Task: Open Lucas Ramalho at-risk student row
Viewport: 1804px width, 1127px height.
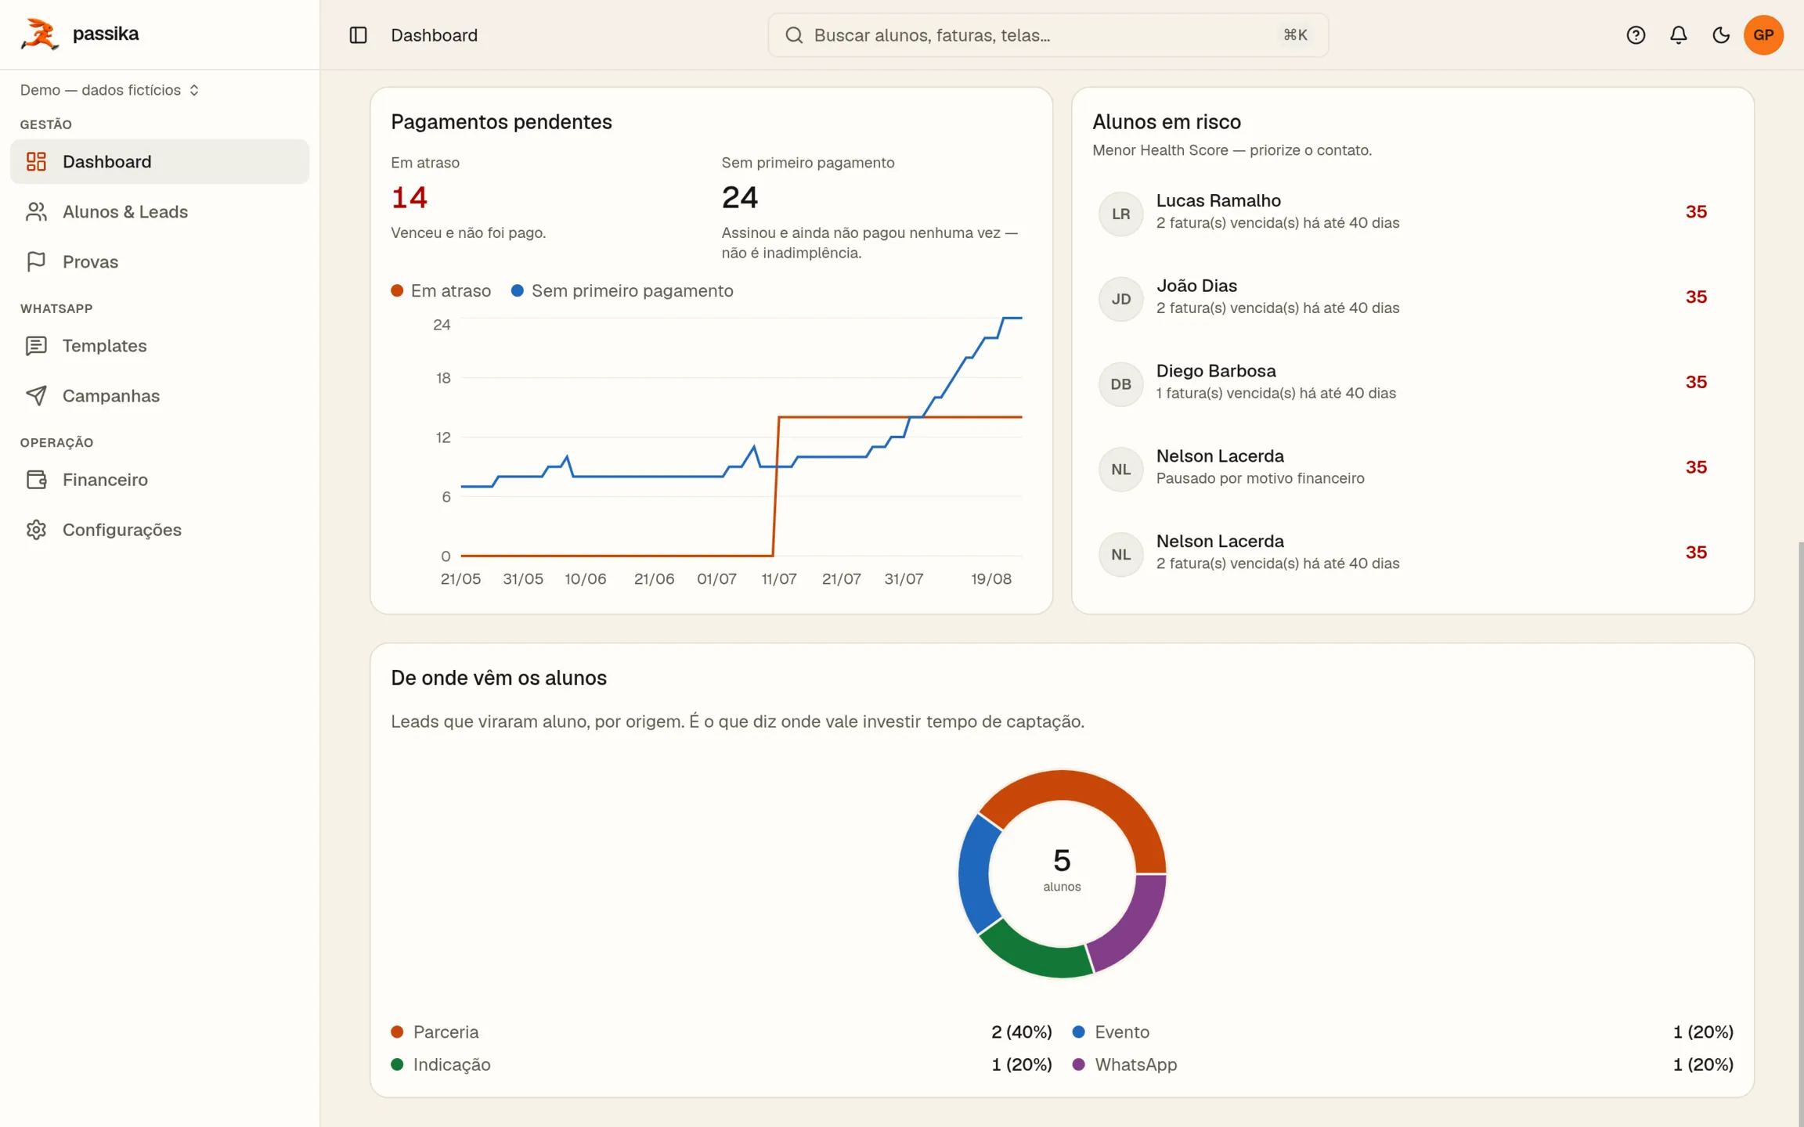Action: [1412, 212]
